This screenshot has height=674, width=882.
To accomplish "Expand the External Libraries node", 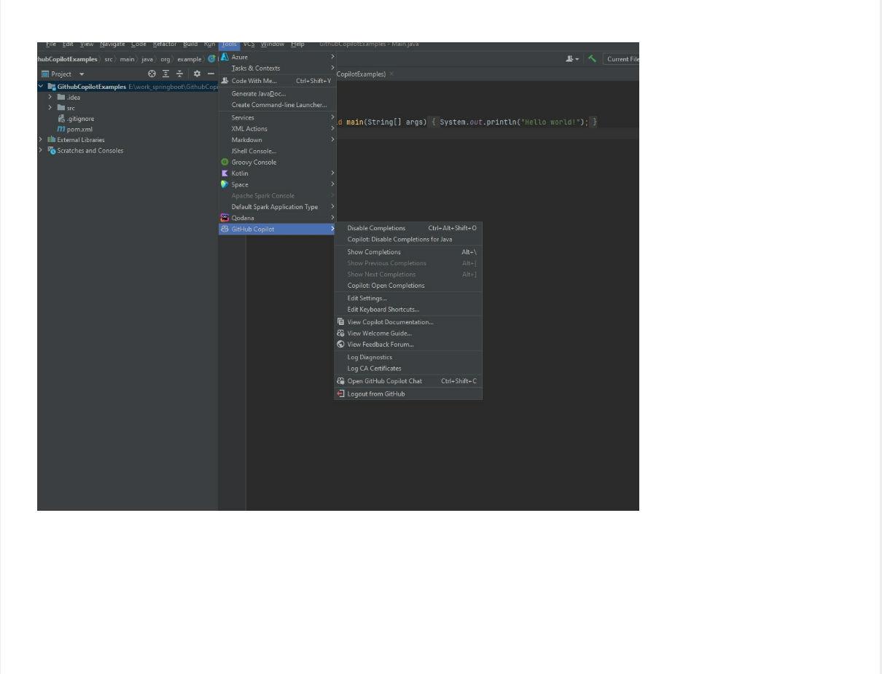I will point(41,140).
